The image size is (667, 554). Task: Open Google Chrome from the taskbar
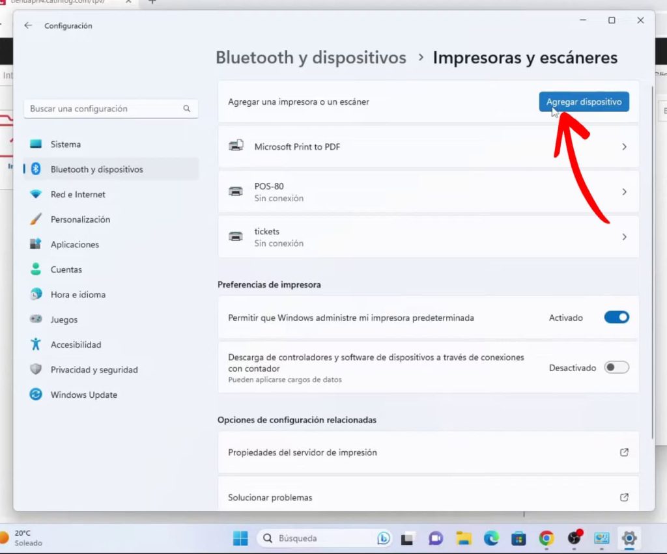click(x=546, y=538)
